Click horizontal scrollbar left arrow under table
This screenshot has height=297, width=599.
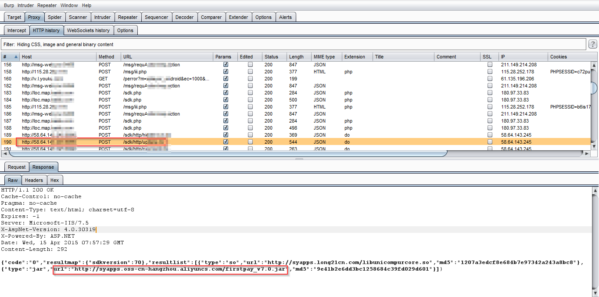[5, 153]
